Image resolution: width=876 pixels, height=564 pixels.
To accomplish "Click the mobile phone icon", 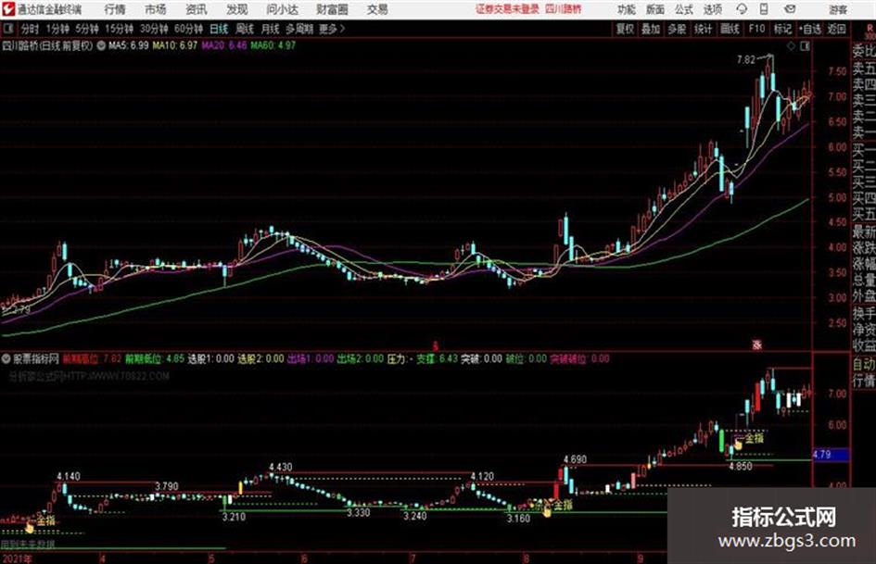I will (x=764, y=9).
